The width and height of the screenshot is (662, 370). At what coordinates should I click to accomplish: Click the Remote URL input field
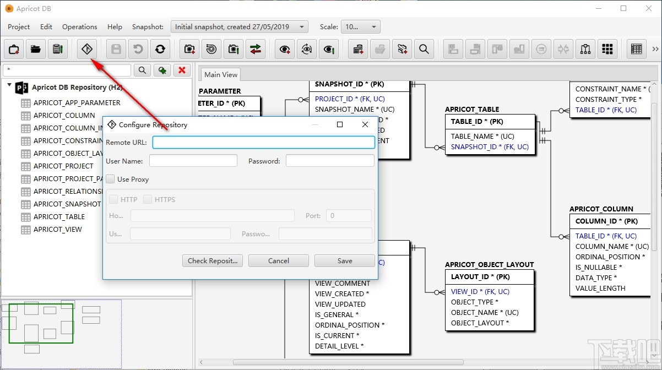click(x=263, y=142)
